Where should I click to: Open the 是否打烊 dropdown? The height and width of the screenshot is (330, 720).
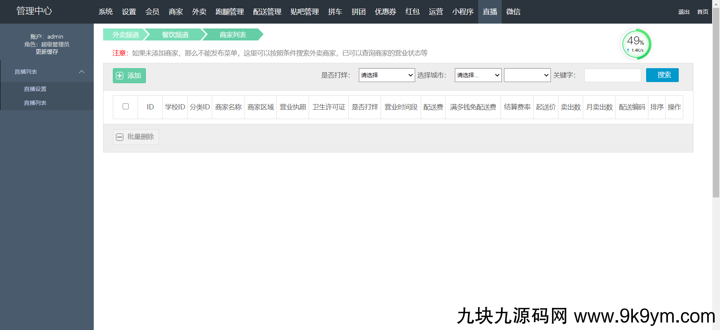(x=387, y=75)
